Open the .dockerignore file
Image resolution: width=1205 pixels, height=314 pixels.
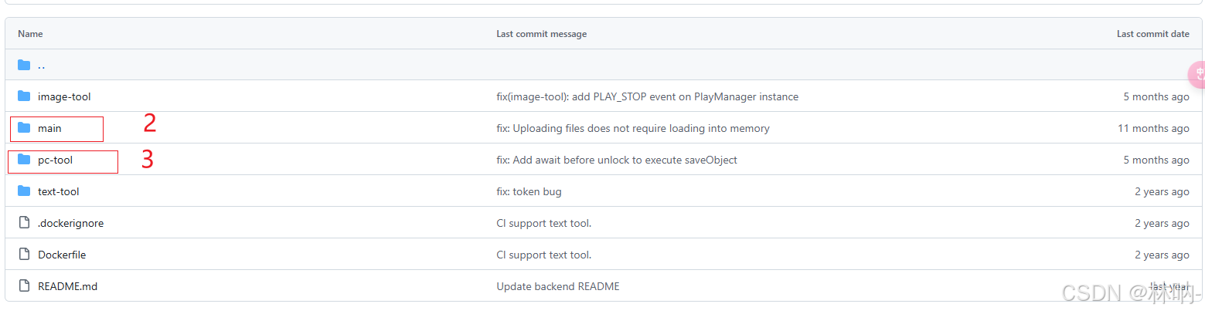(x=70, y=223)
